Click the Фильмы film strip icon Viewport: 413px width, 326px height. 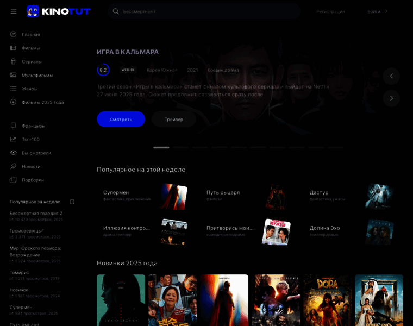(x=13, y=48)
